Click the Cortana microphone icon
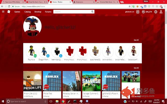Viewport: 167px width, 104px height. click(x=45, y=101)
